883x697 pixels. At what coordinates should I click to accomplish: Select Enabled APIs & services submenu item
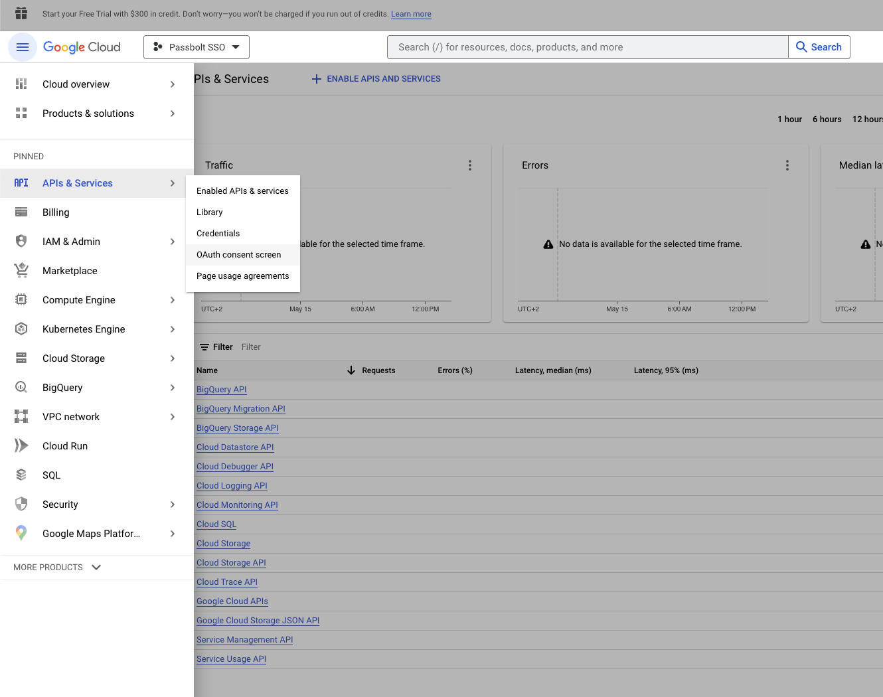click(243, 191)
